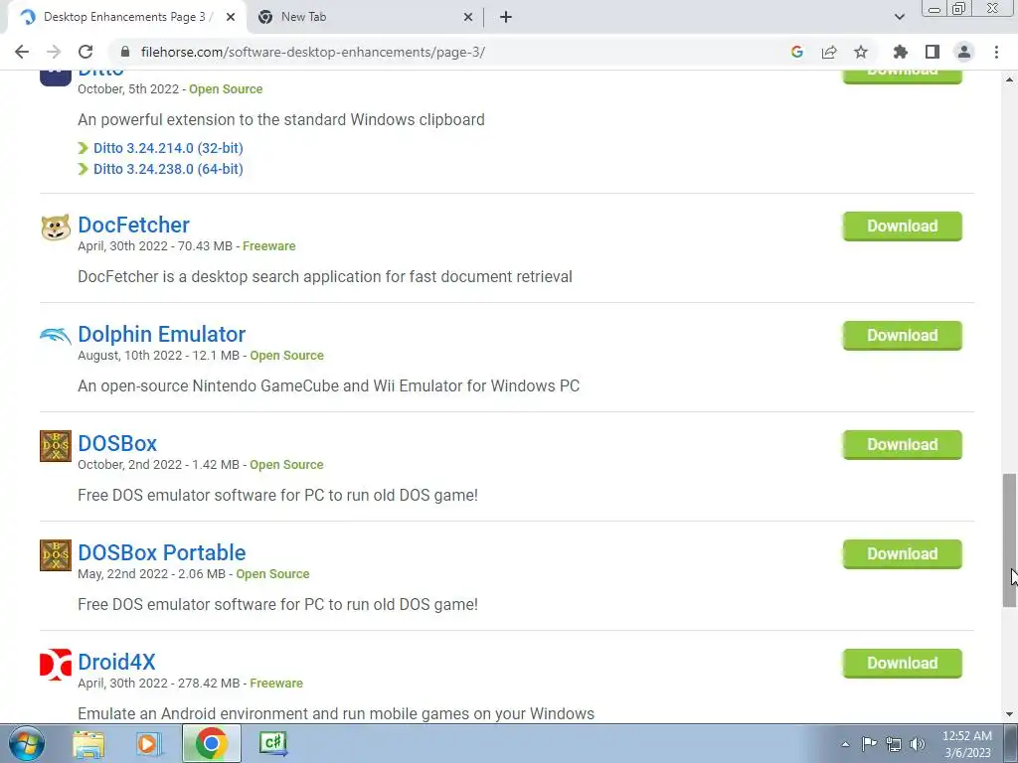Click the DOSBox icon
The width and height of the screenshot is (1018, 763).
point(56,446)
